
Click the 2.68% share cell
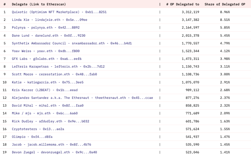[x=225, y=90]
